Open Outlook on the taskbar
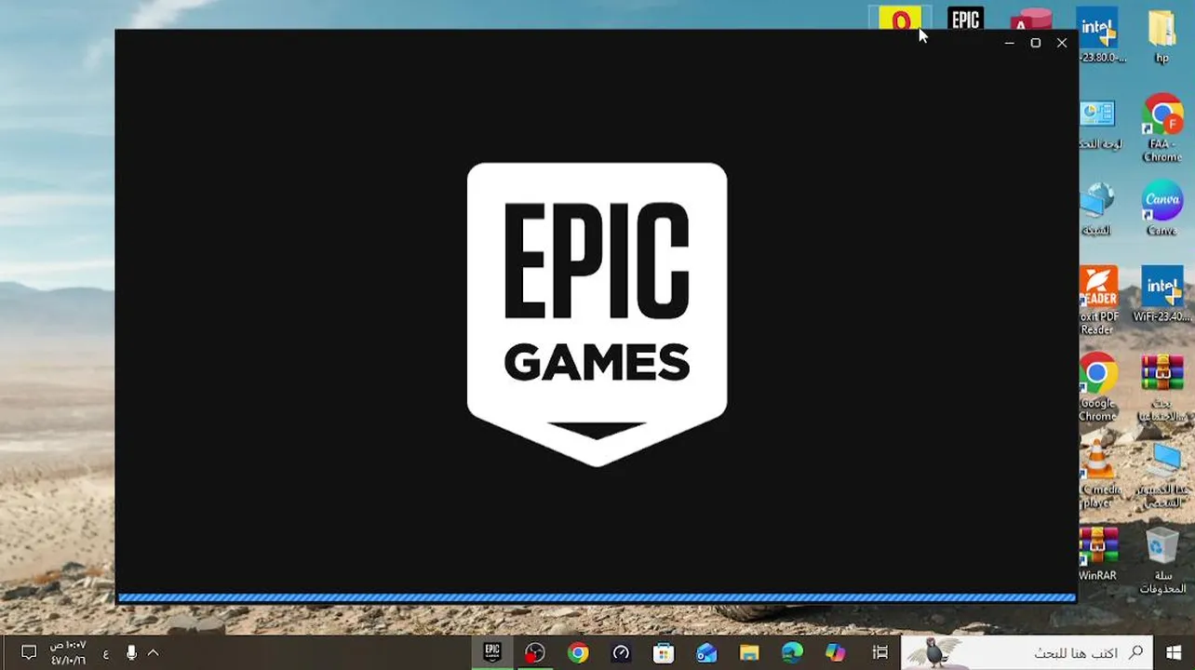The height and width of the screenshot is (670, 1195). tap(706, 652)
